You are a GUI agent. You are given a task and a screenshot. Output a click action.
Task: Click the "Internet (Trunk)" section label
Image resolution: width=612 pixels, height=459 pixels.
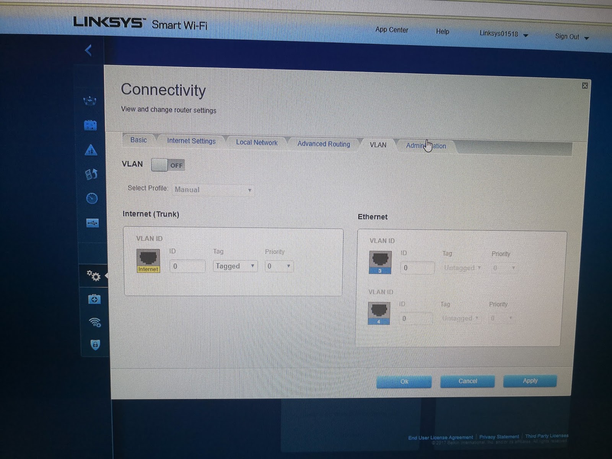tap(151, 214)
